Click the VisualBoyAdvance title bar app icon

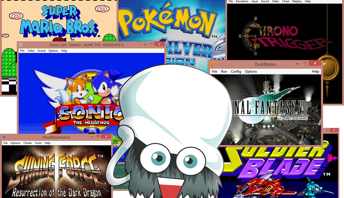(x=4, y=137)
